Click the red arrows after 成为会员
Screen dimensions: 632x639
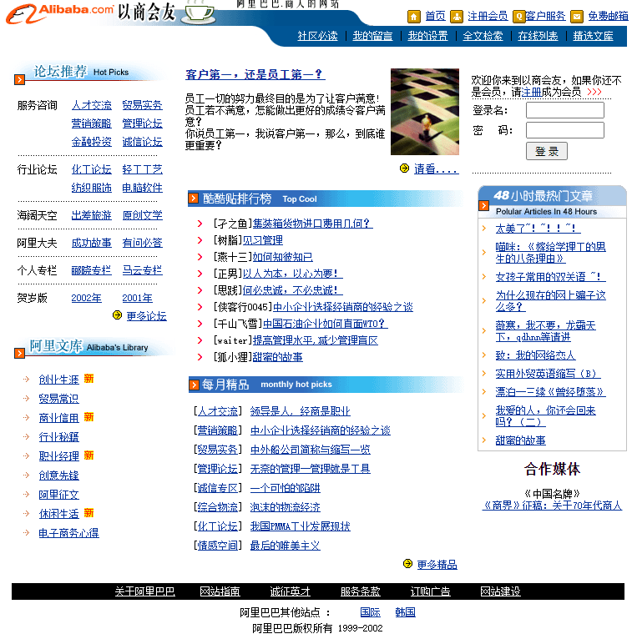[594, 92]
